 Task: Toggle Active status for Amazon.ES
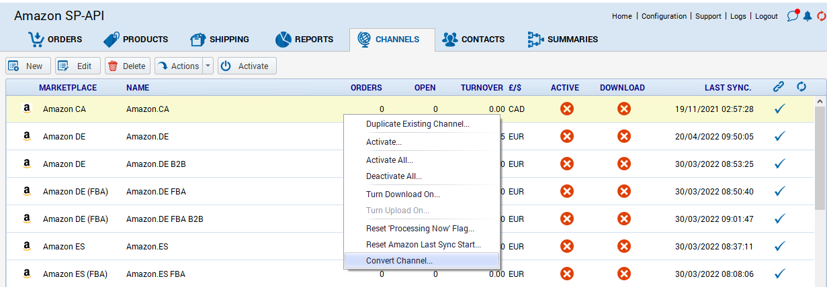[x=567, y=246]
